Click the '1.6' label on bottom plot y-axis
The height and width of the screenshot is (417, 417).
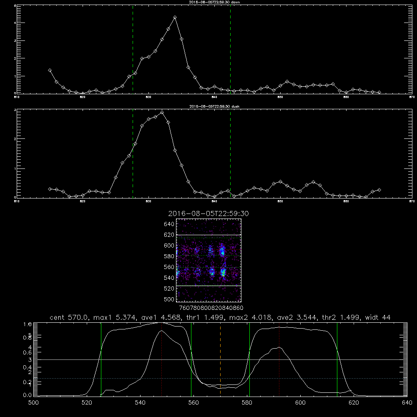(x=28, y=324)
